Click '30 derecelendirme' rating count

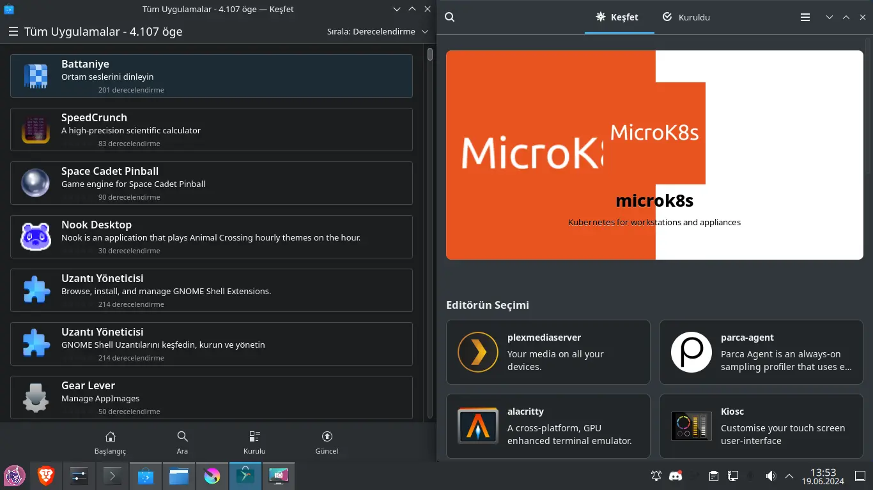129,251
